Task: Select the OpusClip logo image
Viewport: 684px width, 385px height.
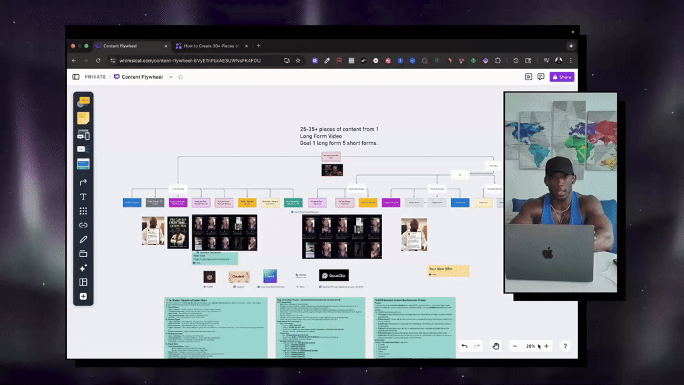Action: [334, 275]
